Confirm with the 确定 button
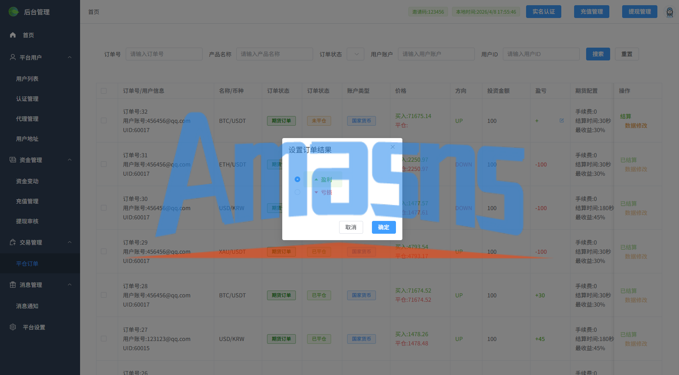 click(x=384, y=227)
